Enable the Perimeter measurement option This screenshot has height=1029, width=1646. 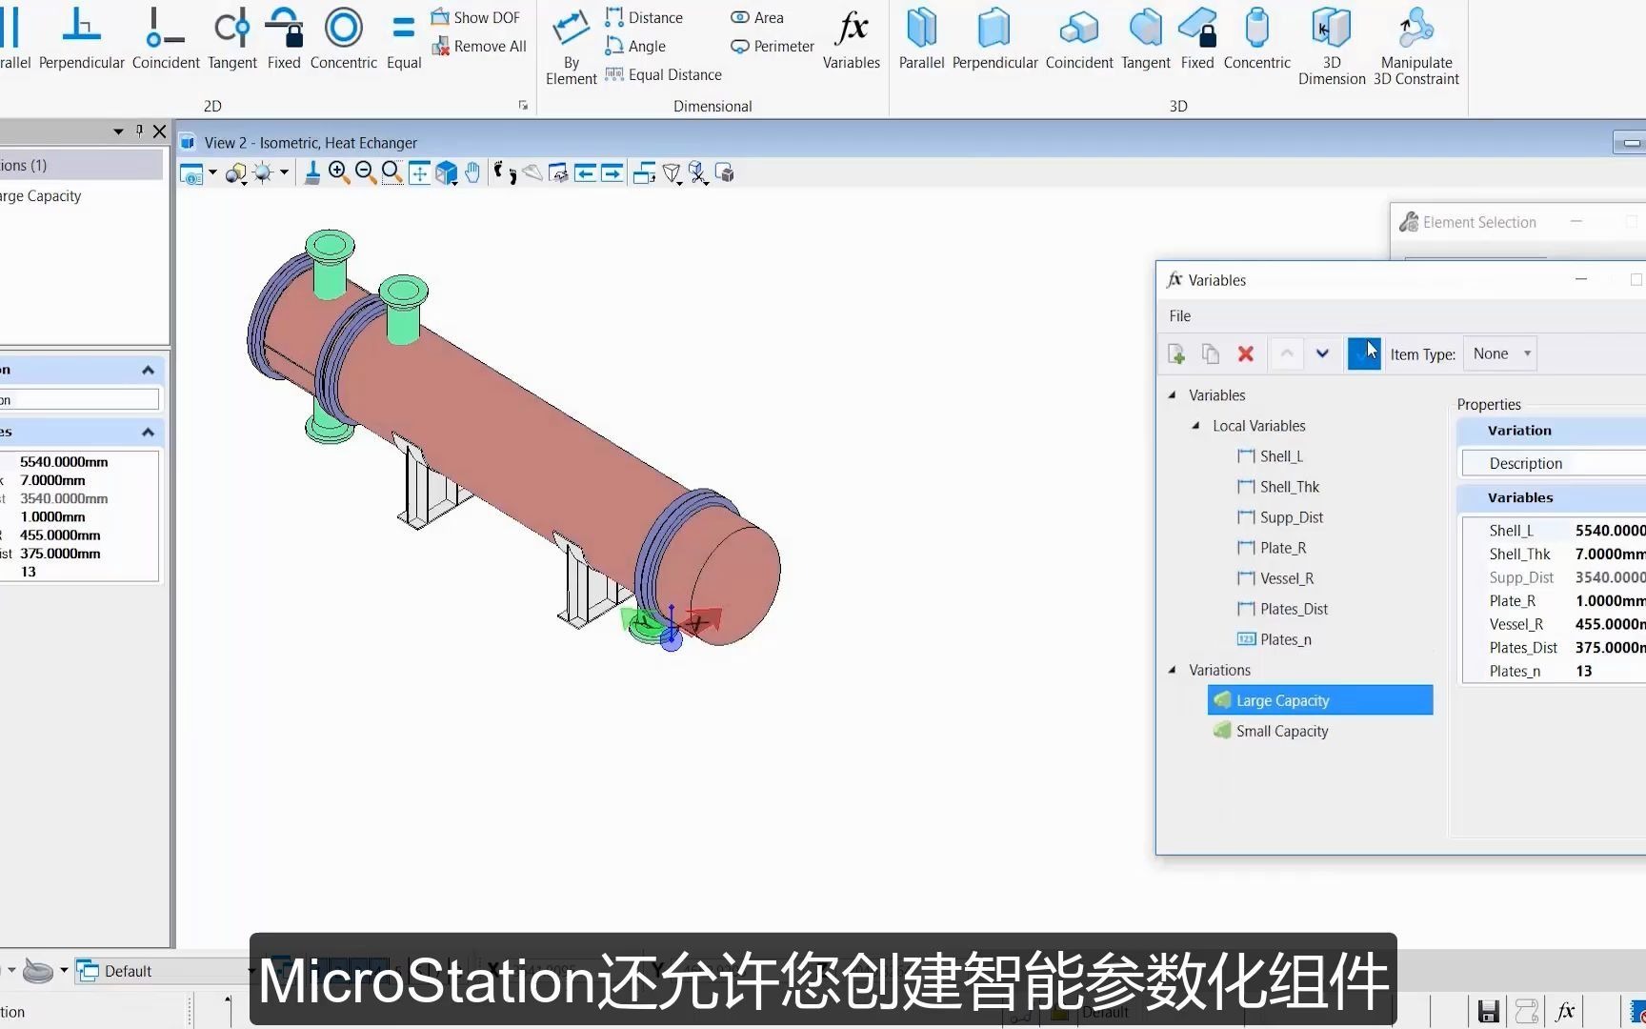(x=772, y=46)
